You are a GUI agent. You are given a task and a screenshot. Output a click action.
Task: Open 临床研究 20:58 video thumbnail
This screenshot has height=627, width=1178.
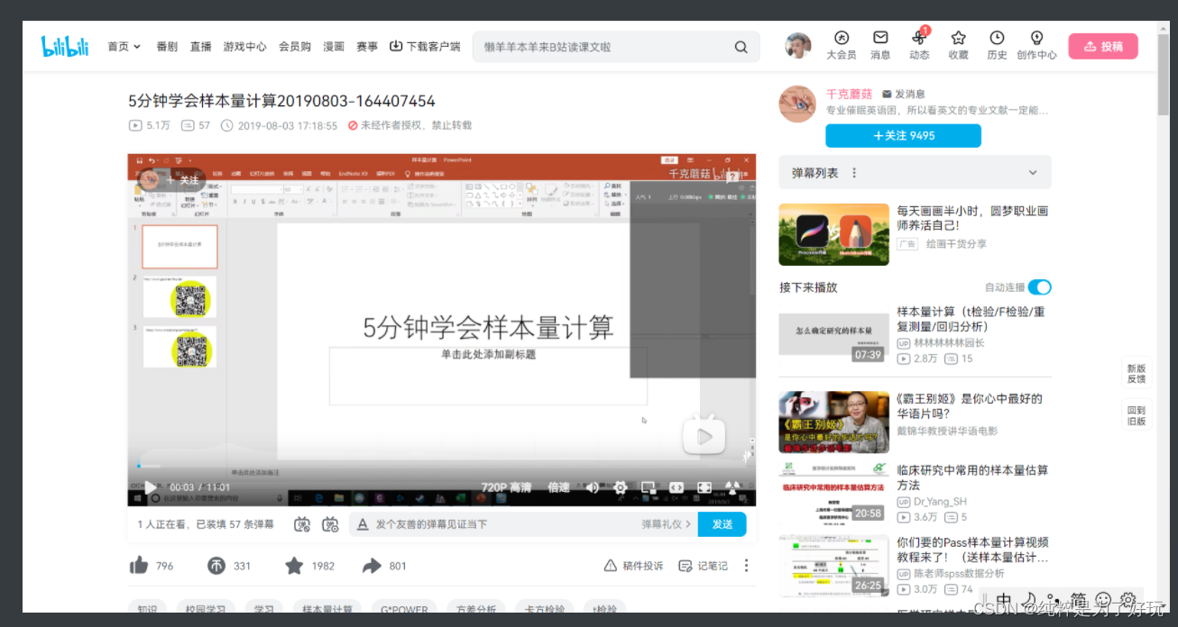coord(833,492)
